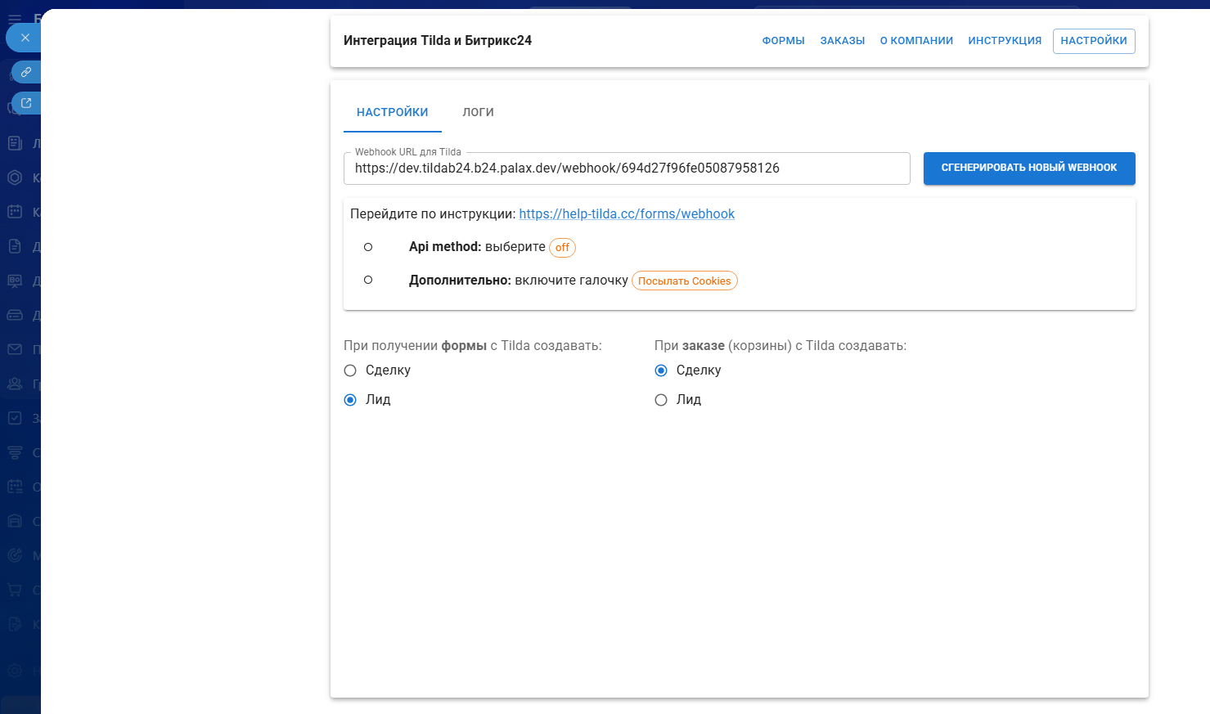Open the calendar icon in left sidebar

point(15,212)
